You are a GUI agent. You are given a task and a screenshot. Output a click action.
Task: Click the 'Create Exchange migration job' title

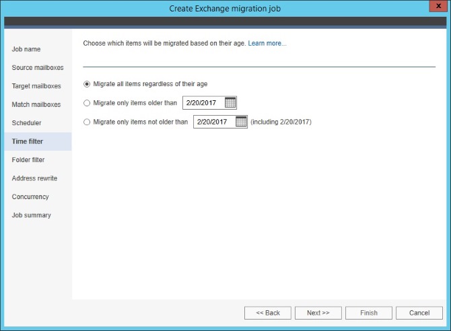(x=225, y=9)
